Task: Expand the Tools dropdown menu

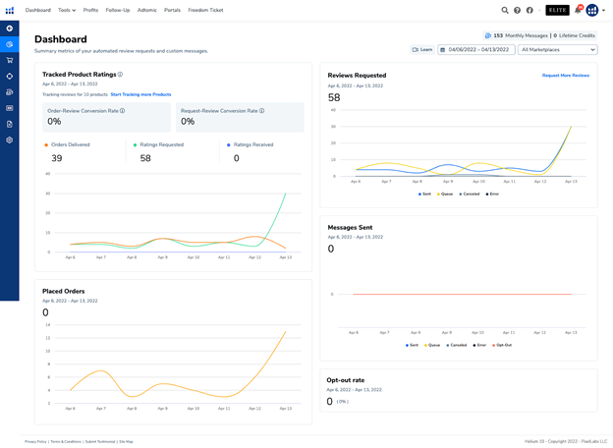Action: point(67,10)
